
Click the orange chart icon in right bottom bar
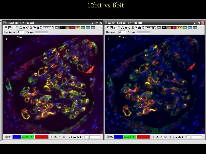pyautogui.click(x=161, y=137)
